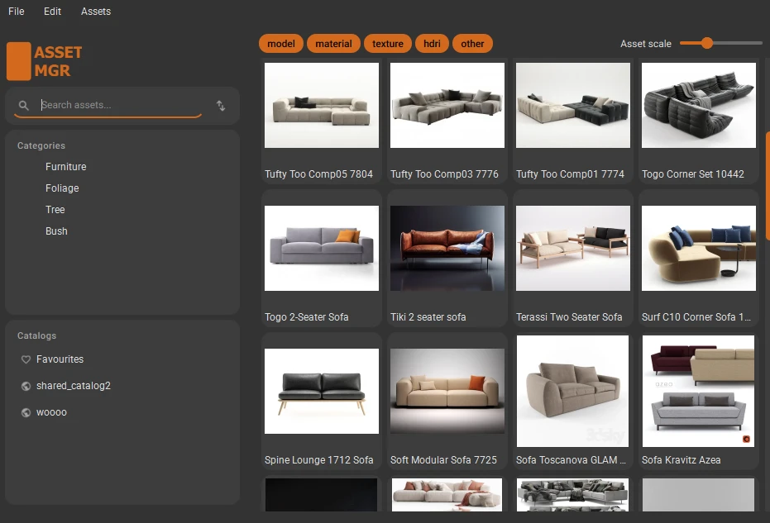This screenshot has width=770, height=523.
Task: Click the 'Tiki 2 seater sofa' label
Action: tap(428, 317)
